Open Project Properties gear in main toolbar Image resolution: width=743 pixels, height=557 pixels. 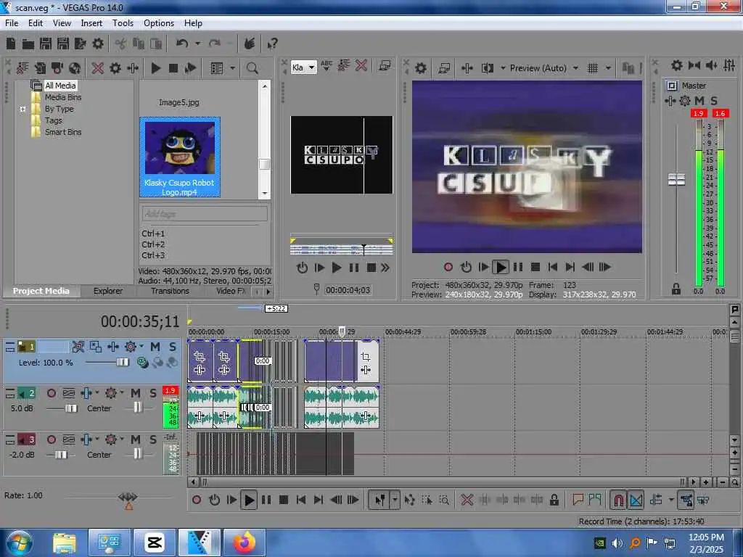(x=98, y=44)
